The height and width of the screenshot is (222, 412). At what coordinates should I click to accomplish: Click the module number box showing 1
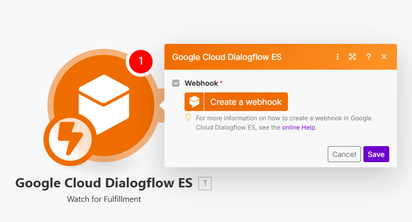click(205, 183)
